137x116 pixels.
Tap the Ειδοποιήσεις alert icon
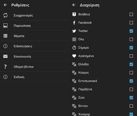pyautogui.click(x=5, y=46)
